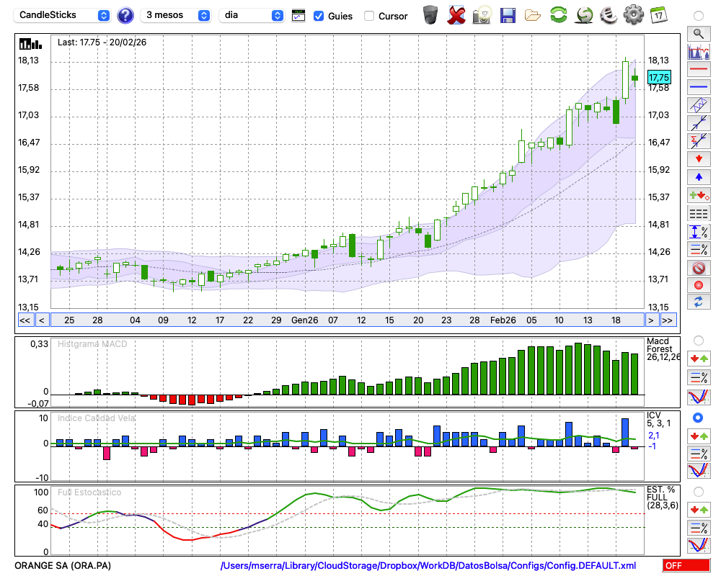The height and width of the screenshot is (576, 721).
Task: Uncheck the Guies checkbox
Action: click(x=319, y=16)
